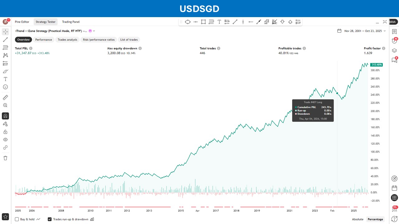Screen dimensions: 399x224
Task: Select the Overview tab
Action: [23, 40]
